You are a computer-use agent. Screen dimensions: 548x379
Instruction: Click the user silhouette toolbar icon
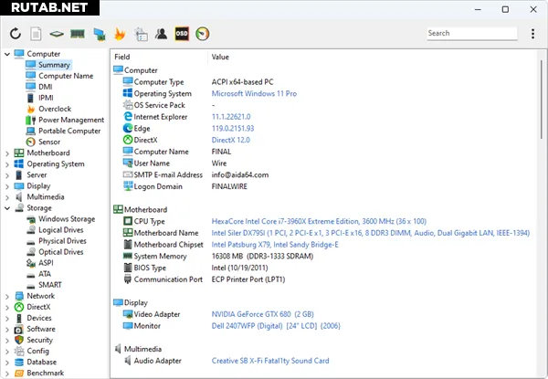(161, 34)
